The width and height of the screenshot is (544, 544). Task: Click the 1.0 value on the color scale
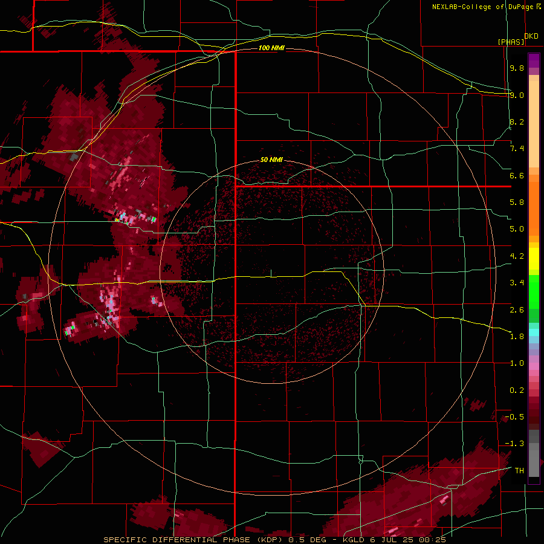(x=517, y=363)
